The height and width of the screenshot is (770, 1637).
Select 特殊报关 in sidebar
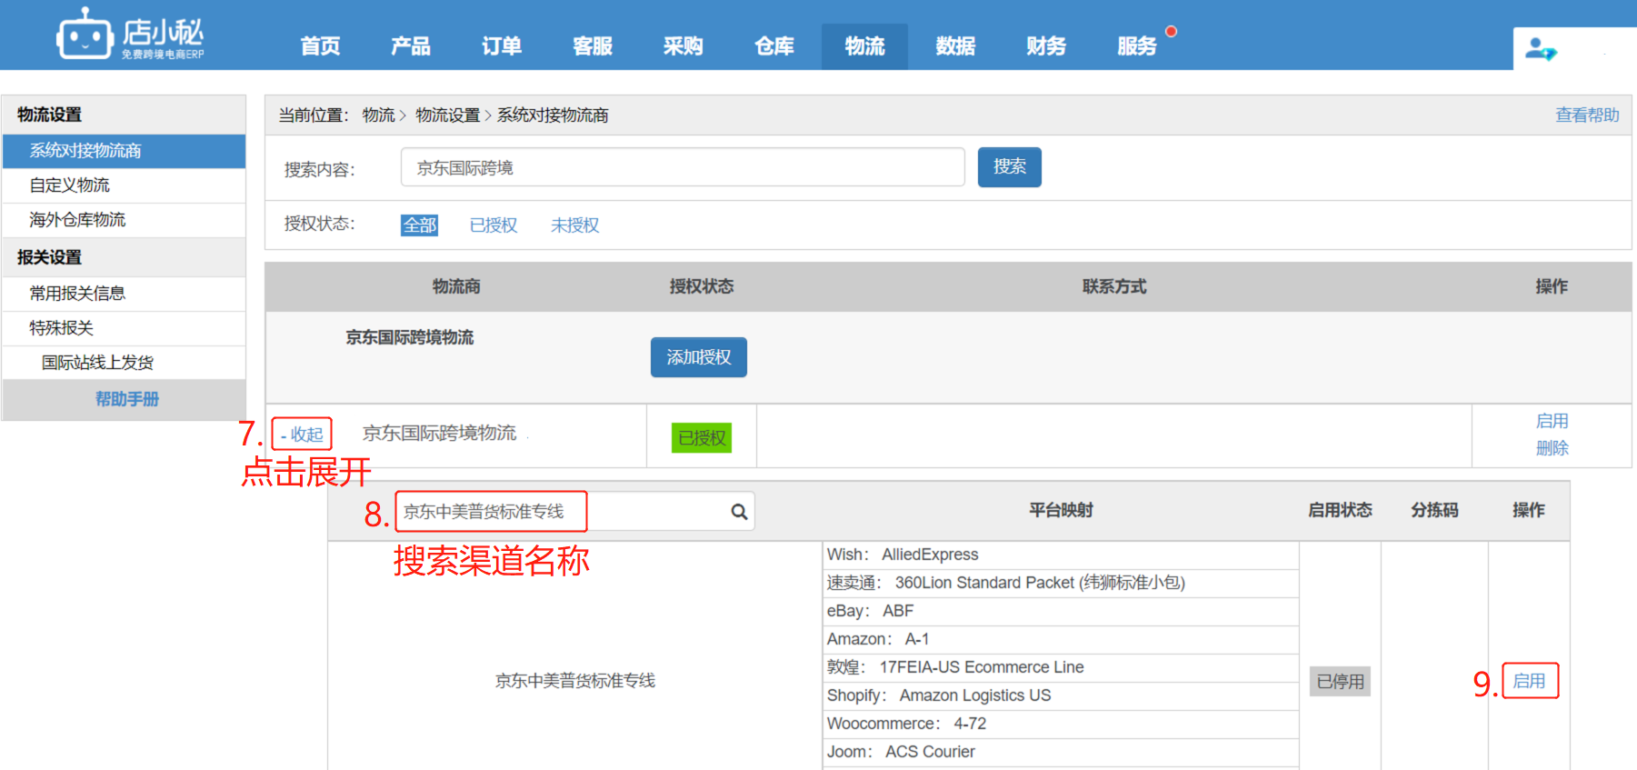pyautogui.click(x=124, y=328)
